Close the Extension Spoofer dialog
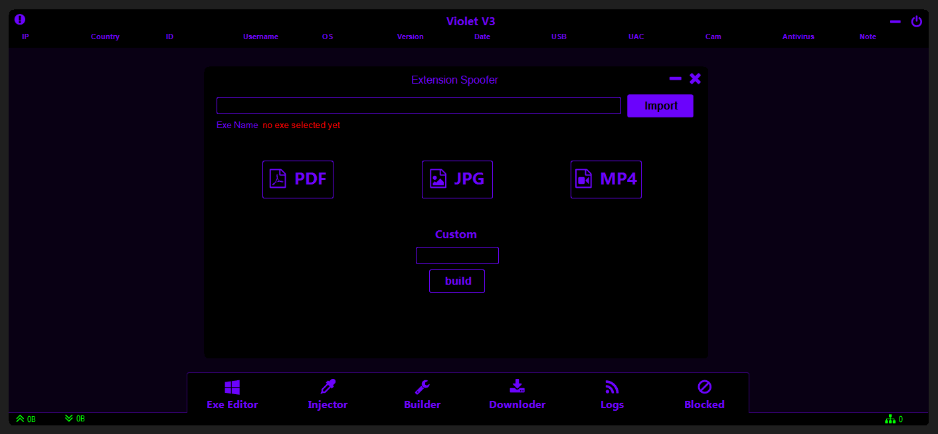The height and width of the screenshot is (434, 938). tap(695, 79)
